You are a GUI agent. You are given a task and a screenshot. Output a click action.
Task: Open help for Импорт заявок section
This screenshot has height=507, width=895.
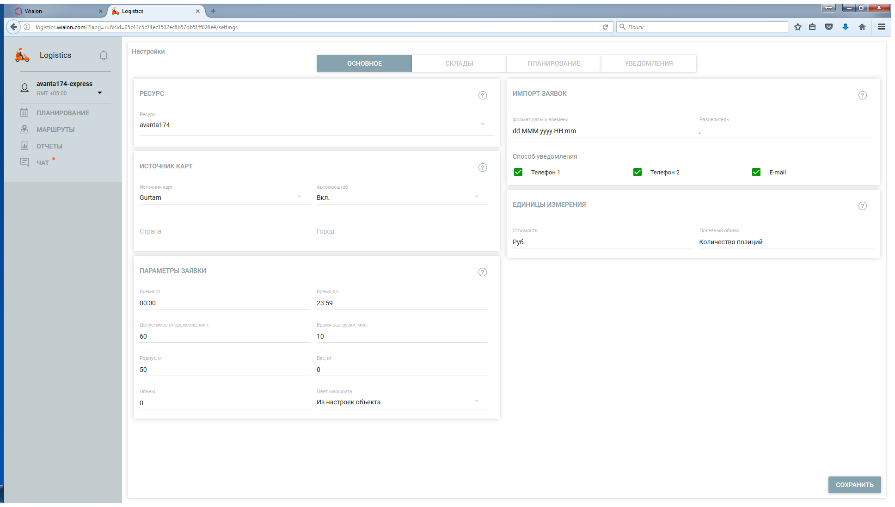pos(862,95)
